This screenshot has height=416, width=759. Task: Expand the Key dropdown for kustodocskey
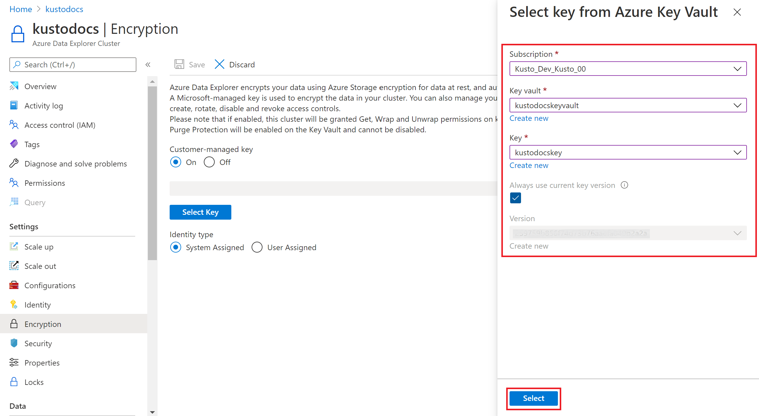tap(736, 152)
